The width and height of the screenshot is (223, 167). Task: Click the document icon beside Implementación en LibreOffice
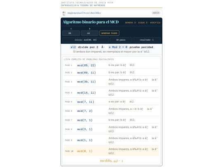[64, 13]
